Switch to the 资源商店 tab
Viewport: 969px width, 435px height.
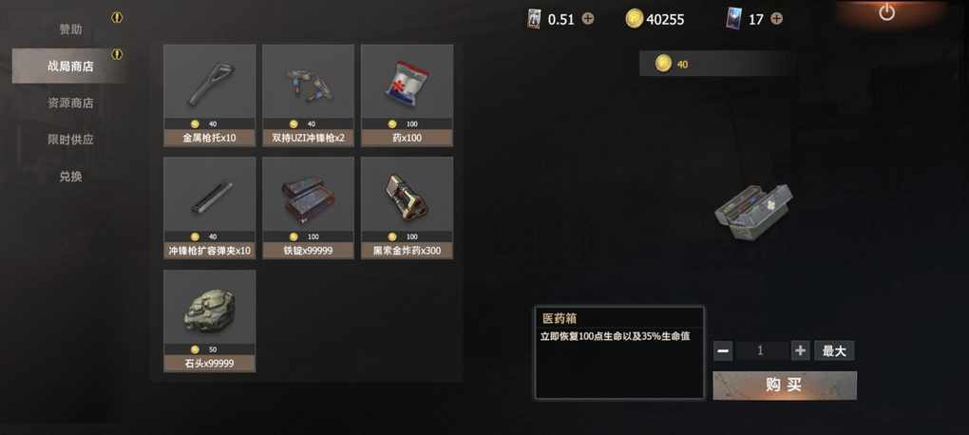[x=70, y=104]
